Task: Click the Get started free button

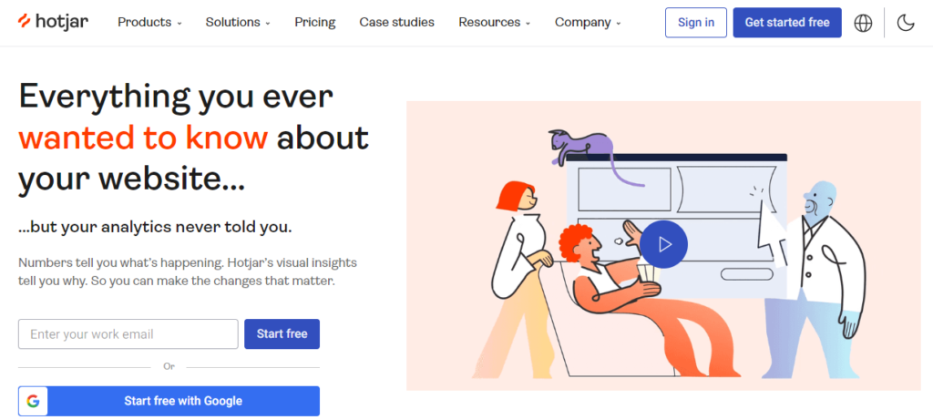Action: point(787,23)
